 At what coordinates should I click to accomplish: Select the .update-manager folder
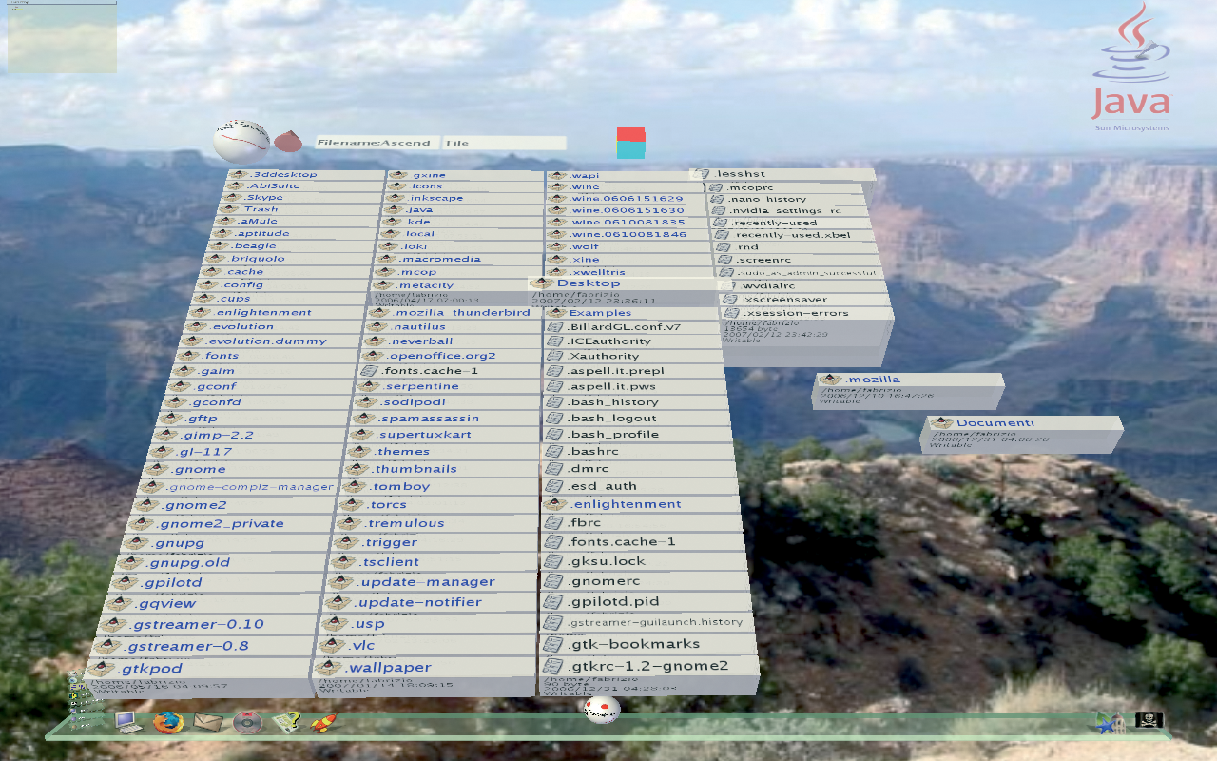click(x=432, y=581)
